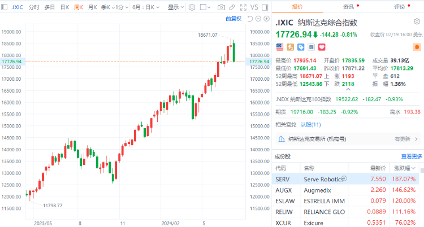
Task: Switch to the 资讯 news tab
Action: 348,7
